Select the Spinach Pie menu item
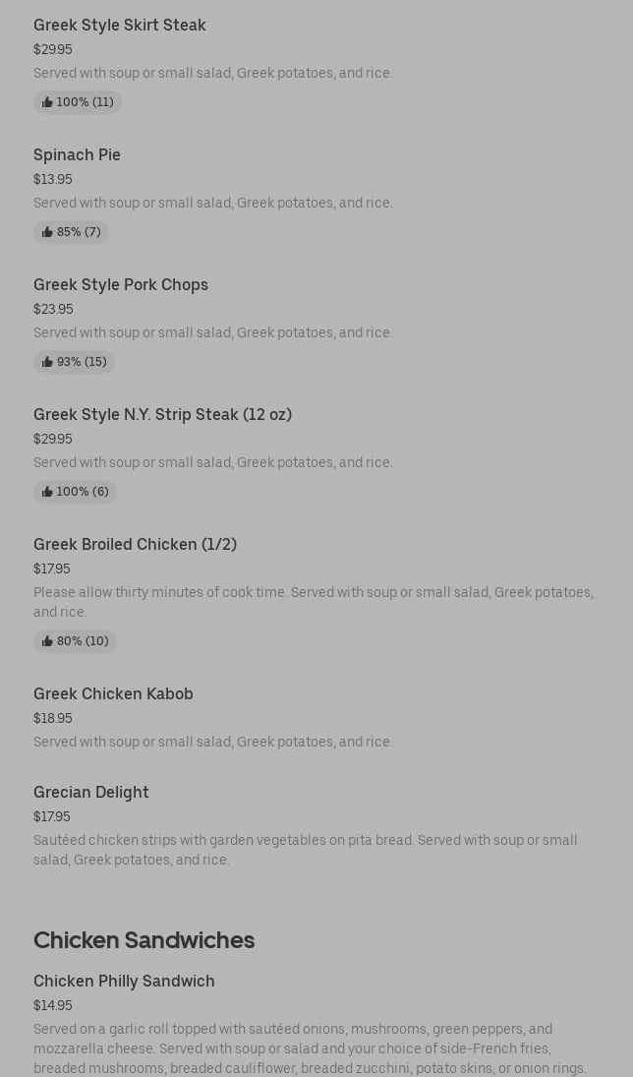 click(77, 154)
